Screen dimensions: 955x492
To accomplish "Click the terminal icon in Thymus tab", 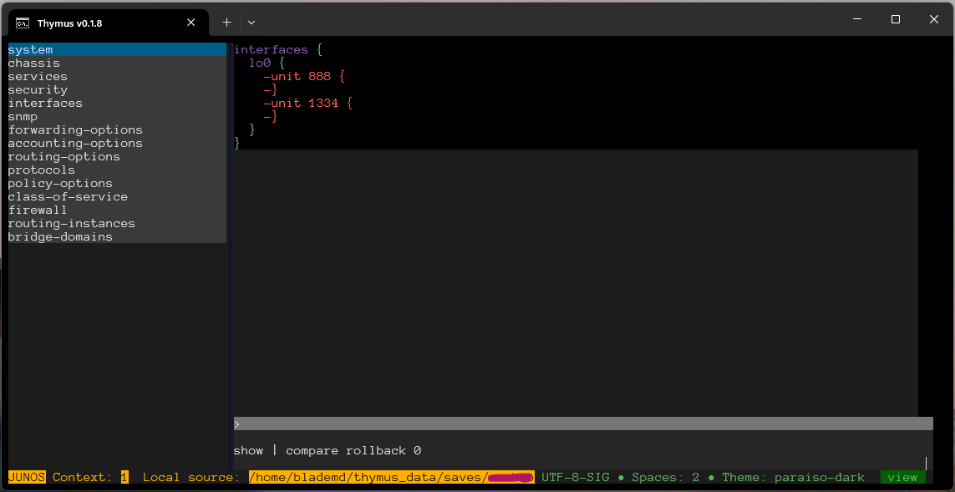I will [23, 23].
